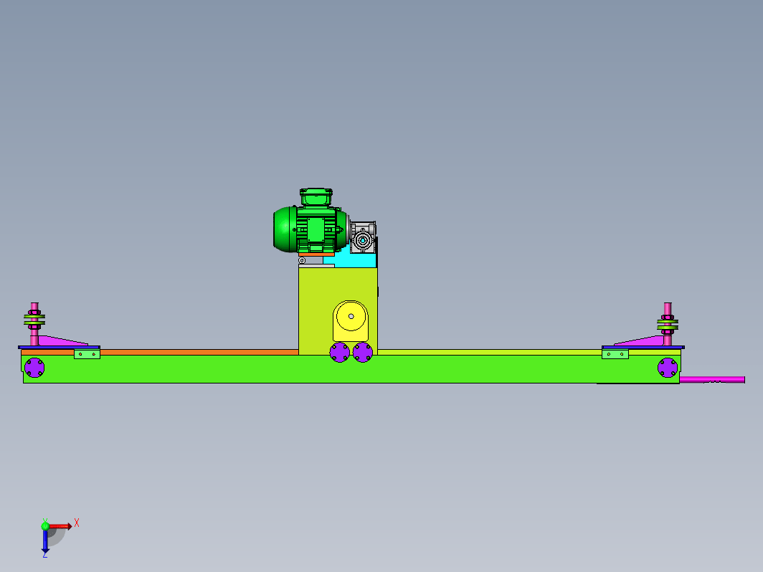Screen dimensions: 763x572
Task: Select left purple flange below column
Action: tap(340, 352)
